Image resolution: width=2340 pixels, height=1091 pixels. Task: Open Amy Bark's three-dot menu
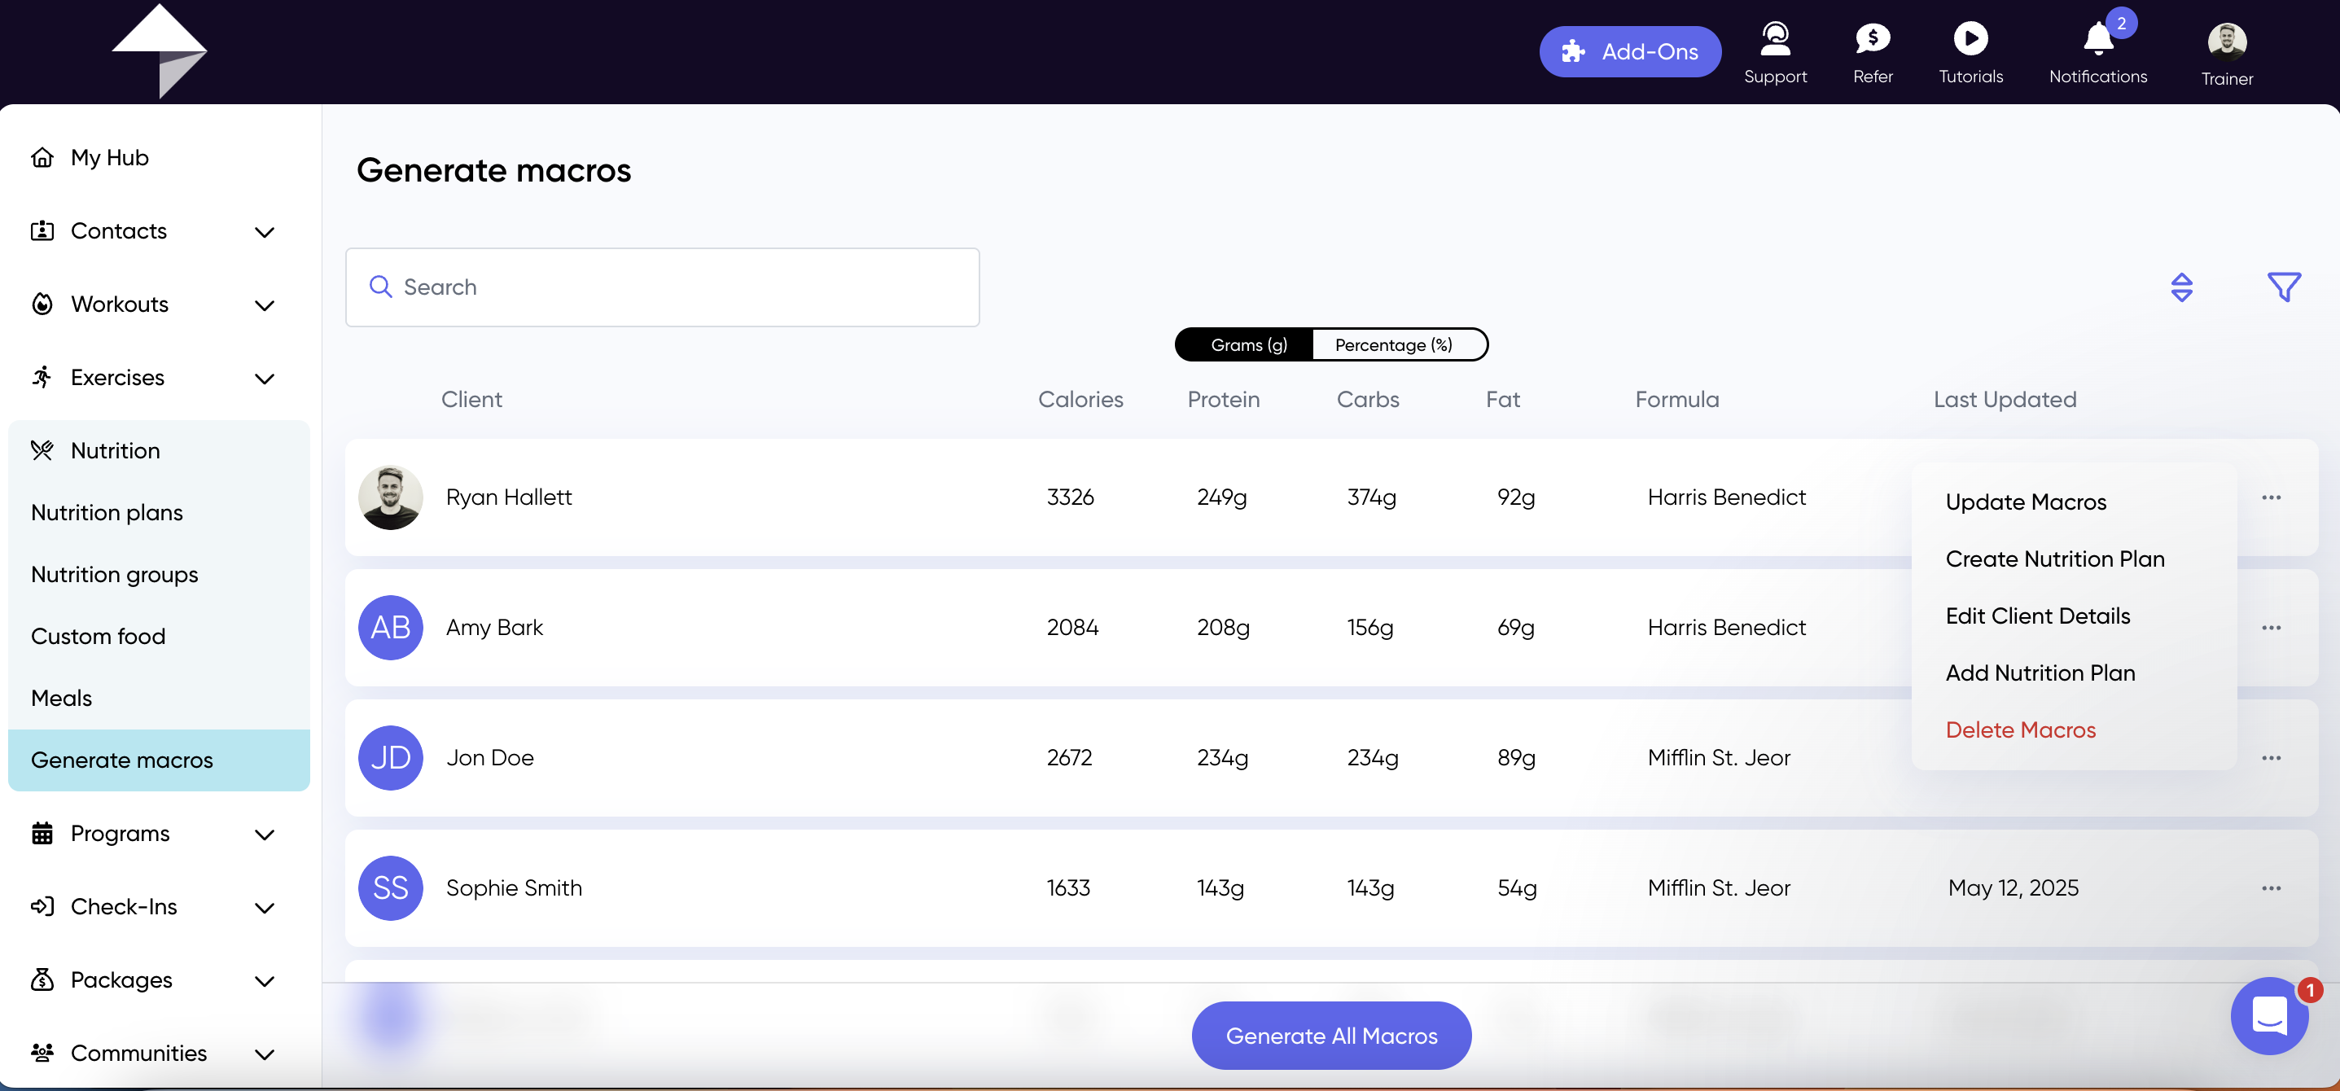tap(2271, 628)
